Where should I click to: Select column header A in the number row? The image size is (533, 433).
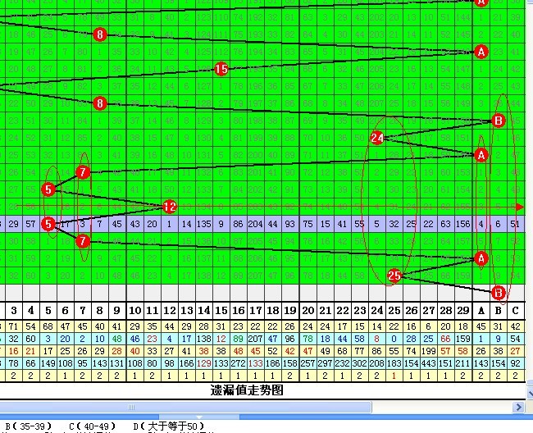tap(481, 310)
